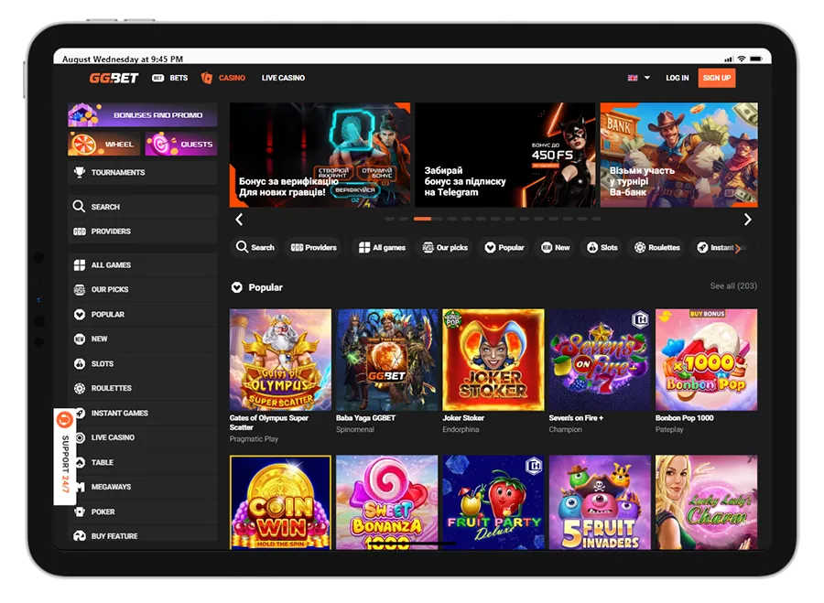Click the Search filter chip
The image size is (824, 603).
pos(256,247)
